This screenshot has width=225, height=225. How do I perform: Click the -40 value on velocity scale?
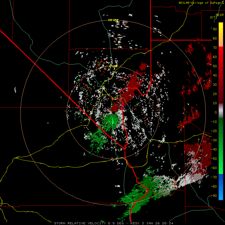tap(214, 149)
